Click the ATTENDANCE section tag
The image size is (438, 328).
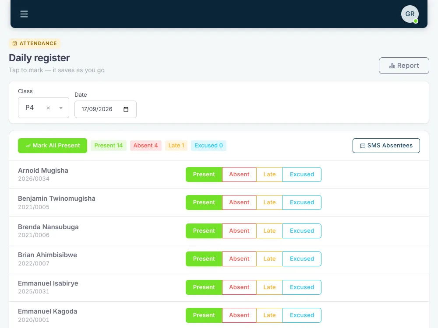pos(35,43)
